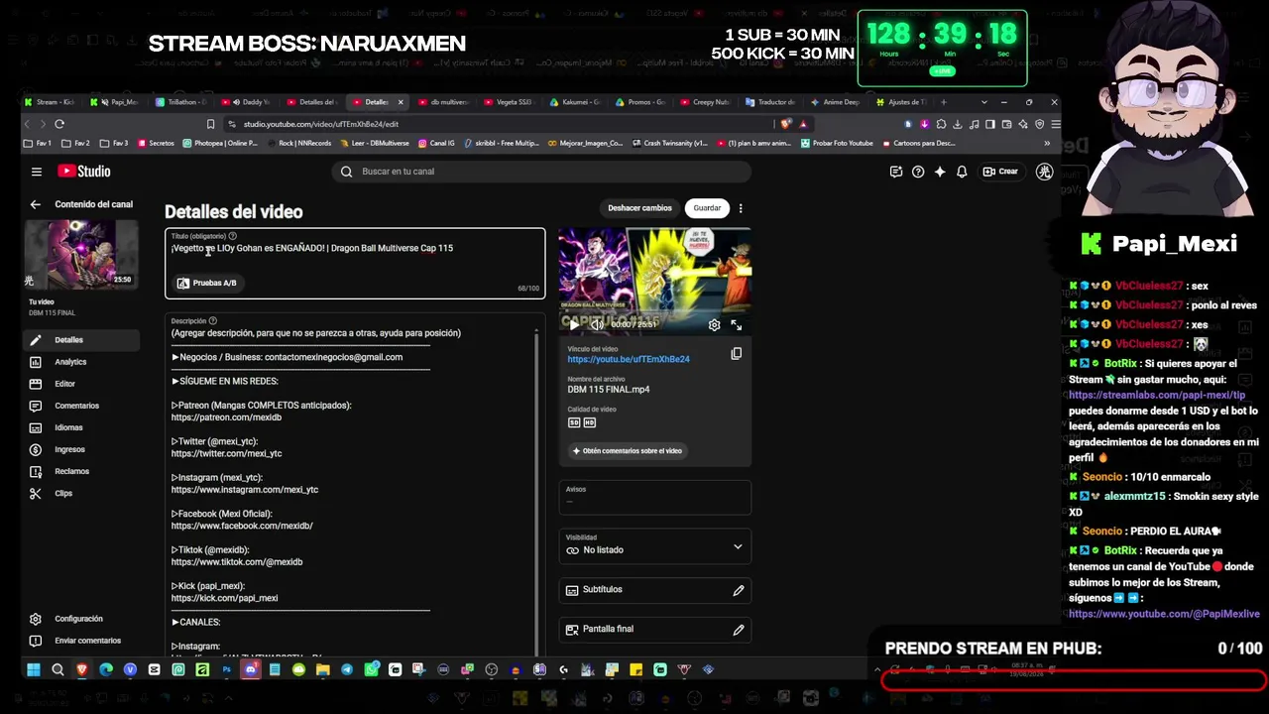The image size is (1269, 714).
Task: Click the video thumbnail in the sidebar
Action: click(x=81, y=254)
